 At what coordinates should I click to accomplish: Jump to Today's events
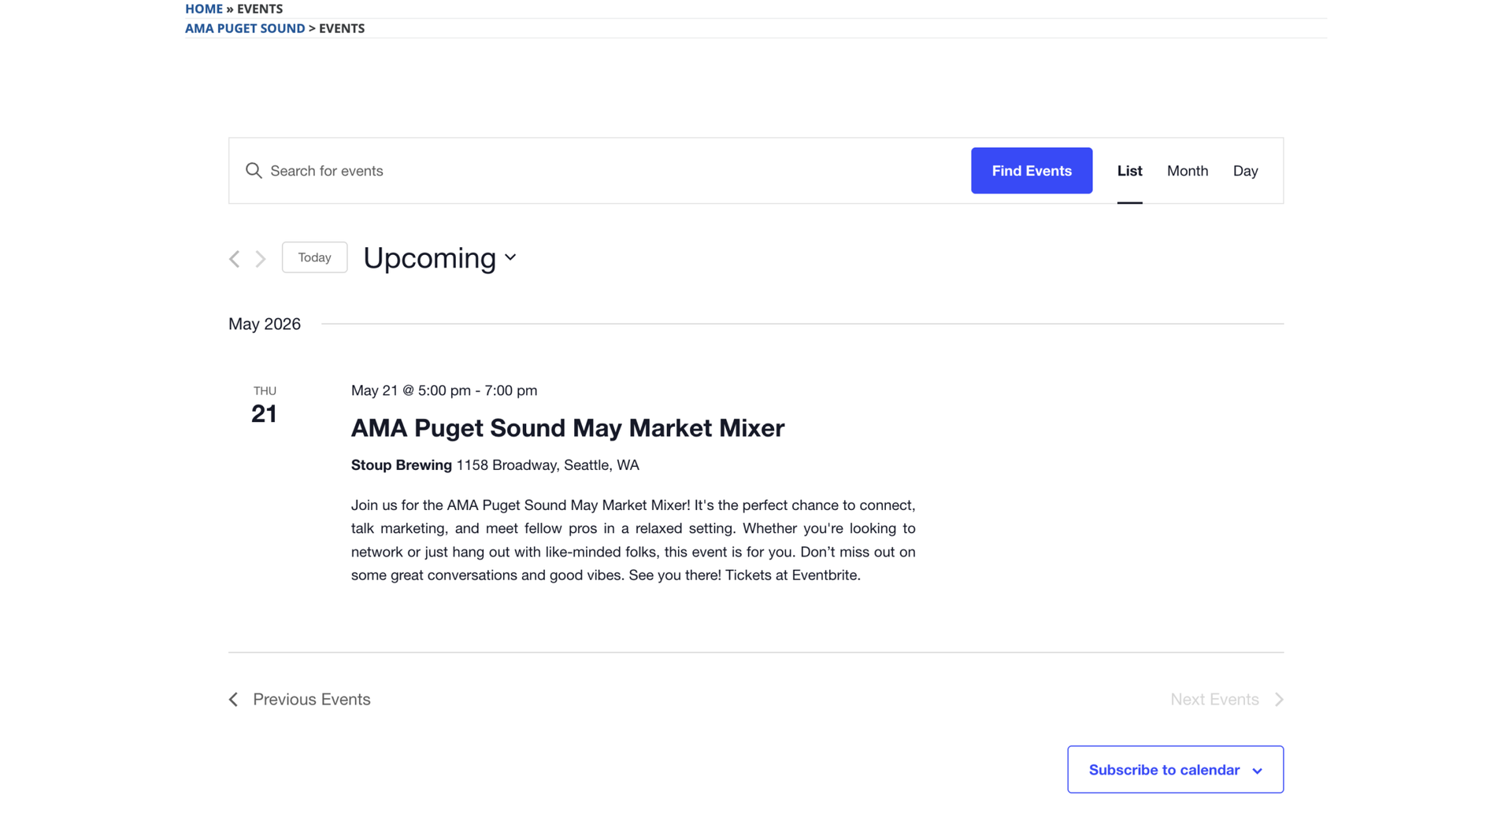click(314, 257)
